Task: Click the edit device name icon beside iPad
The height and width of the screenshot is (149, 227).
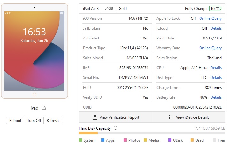Action: click(44, 108)
